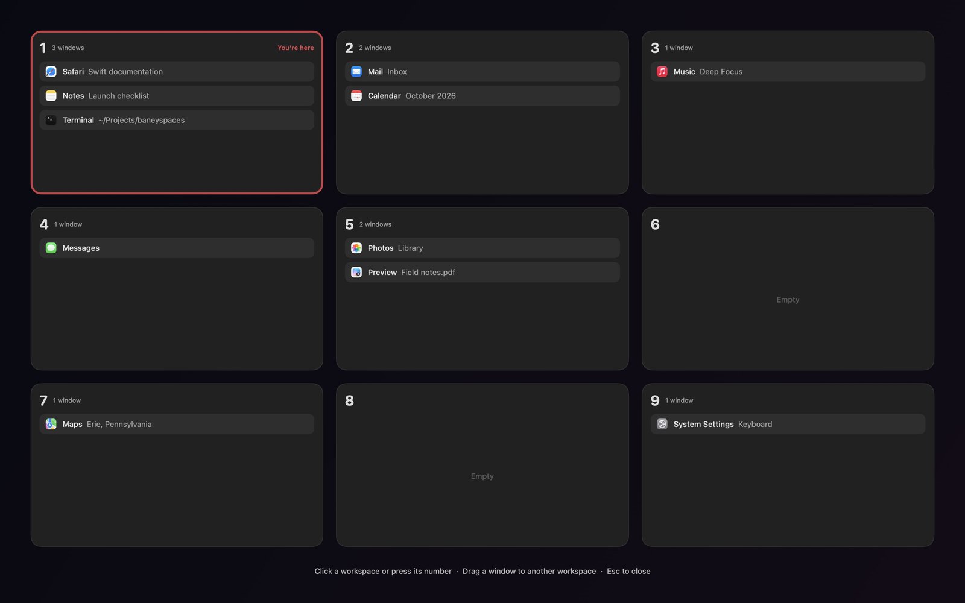Select 'Library' window title
Screen dimensions: 965x603
(x=410, y=248)
